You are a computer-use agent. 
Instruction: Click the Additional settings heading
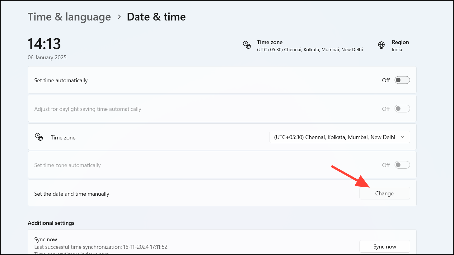click(51, 223)
